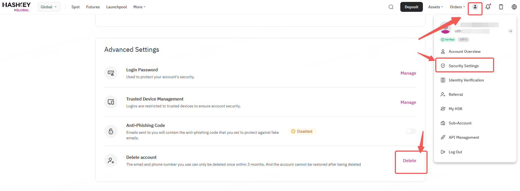Click the HashKey Global logo
Screen dimensions: 520x191
[17, 7]
